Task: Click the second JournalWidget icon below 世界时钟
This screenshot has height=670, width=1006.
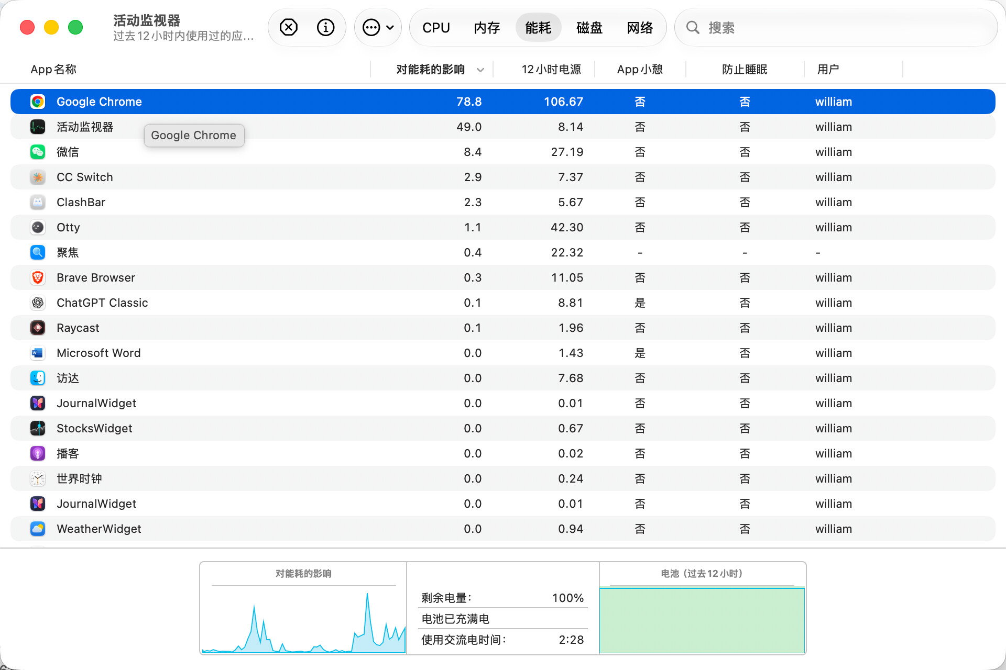Action: (x=38, y=504)
